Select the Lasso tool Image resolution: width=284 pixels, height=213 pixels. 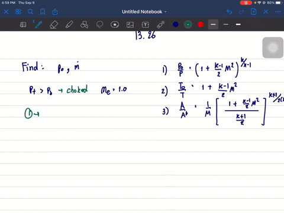click(x=99, y=25)
